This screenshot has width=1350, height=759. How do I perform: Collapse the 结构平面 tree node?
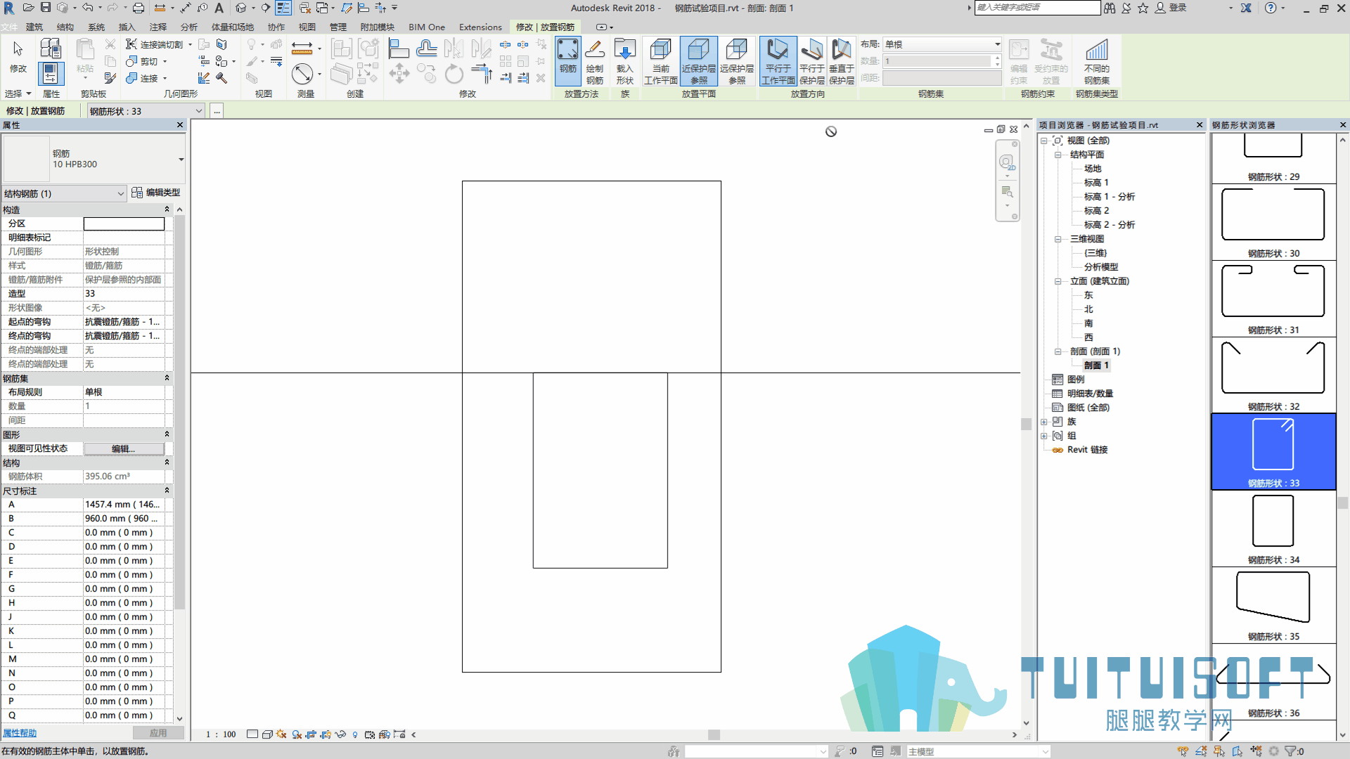tap(1057, 155)
